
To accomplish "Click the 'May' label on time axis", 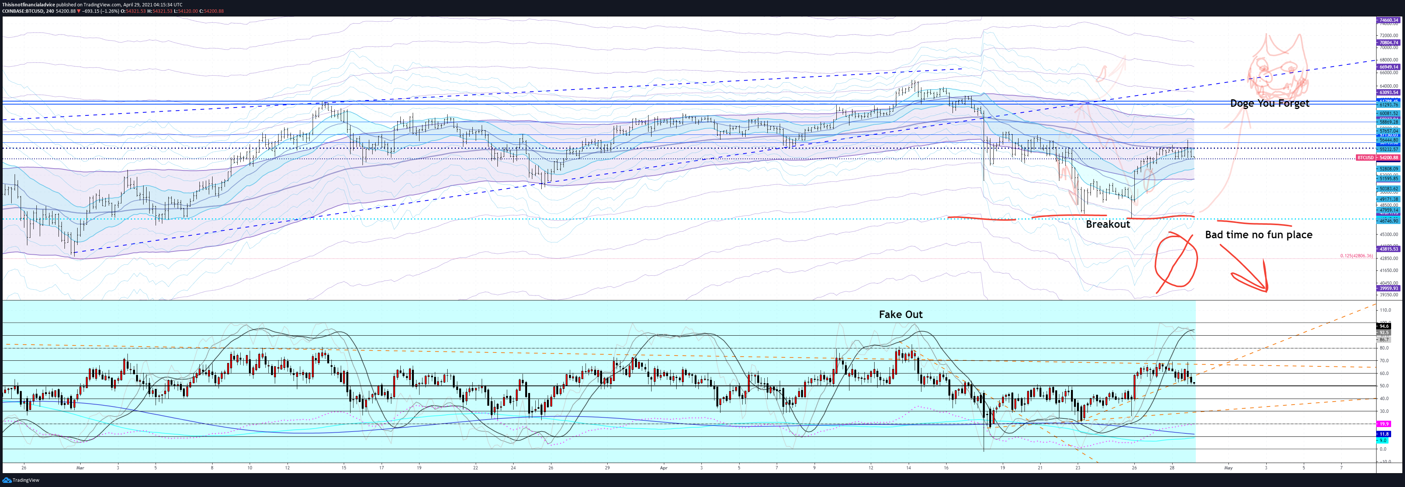I will coord(1228,468).
